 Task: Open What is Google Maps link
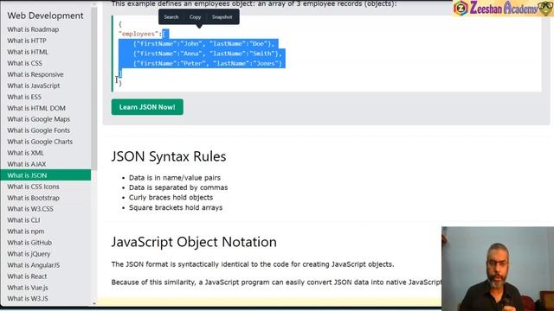pos(38,119)
